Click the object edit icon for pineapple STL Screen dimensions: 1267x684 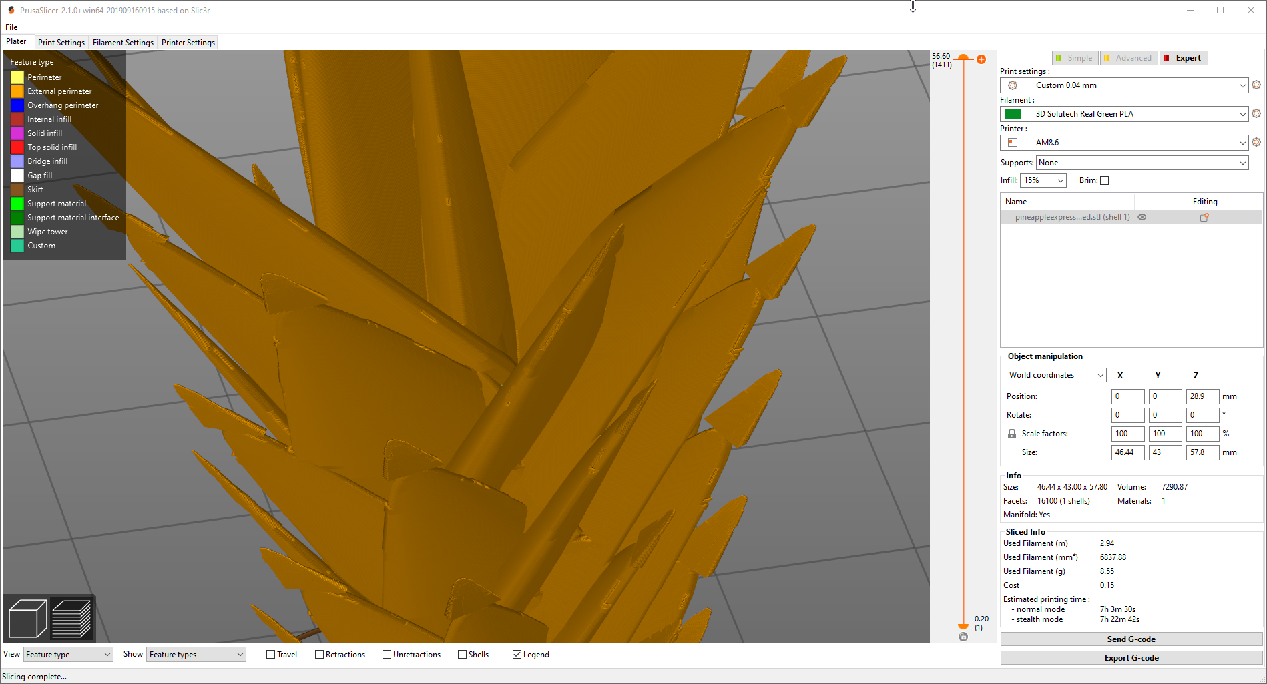[x=1204, y=217]
